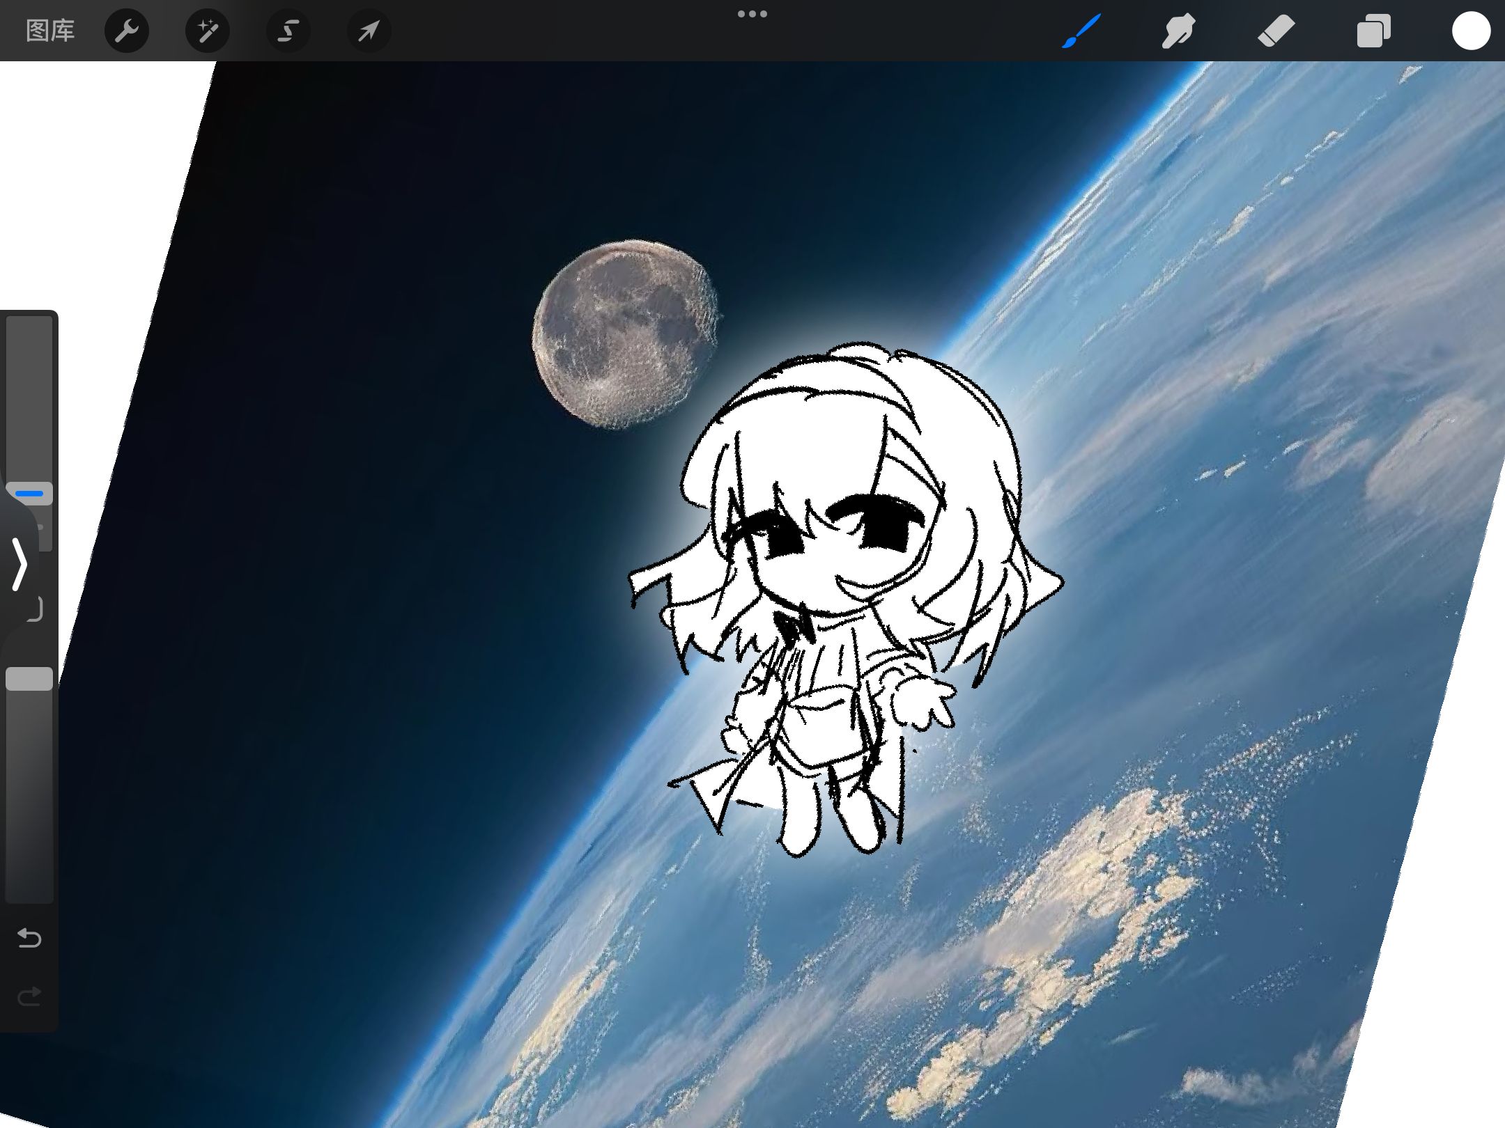
Task: Open the Adjustments magic wand menu
Action: click(x=207, y=31)
